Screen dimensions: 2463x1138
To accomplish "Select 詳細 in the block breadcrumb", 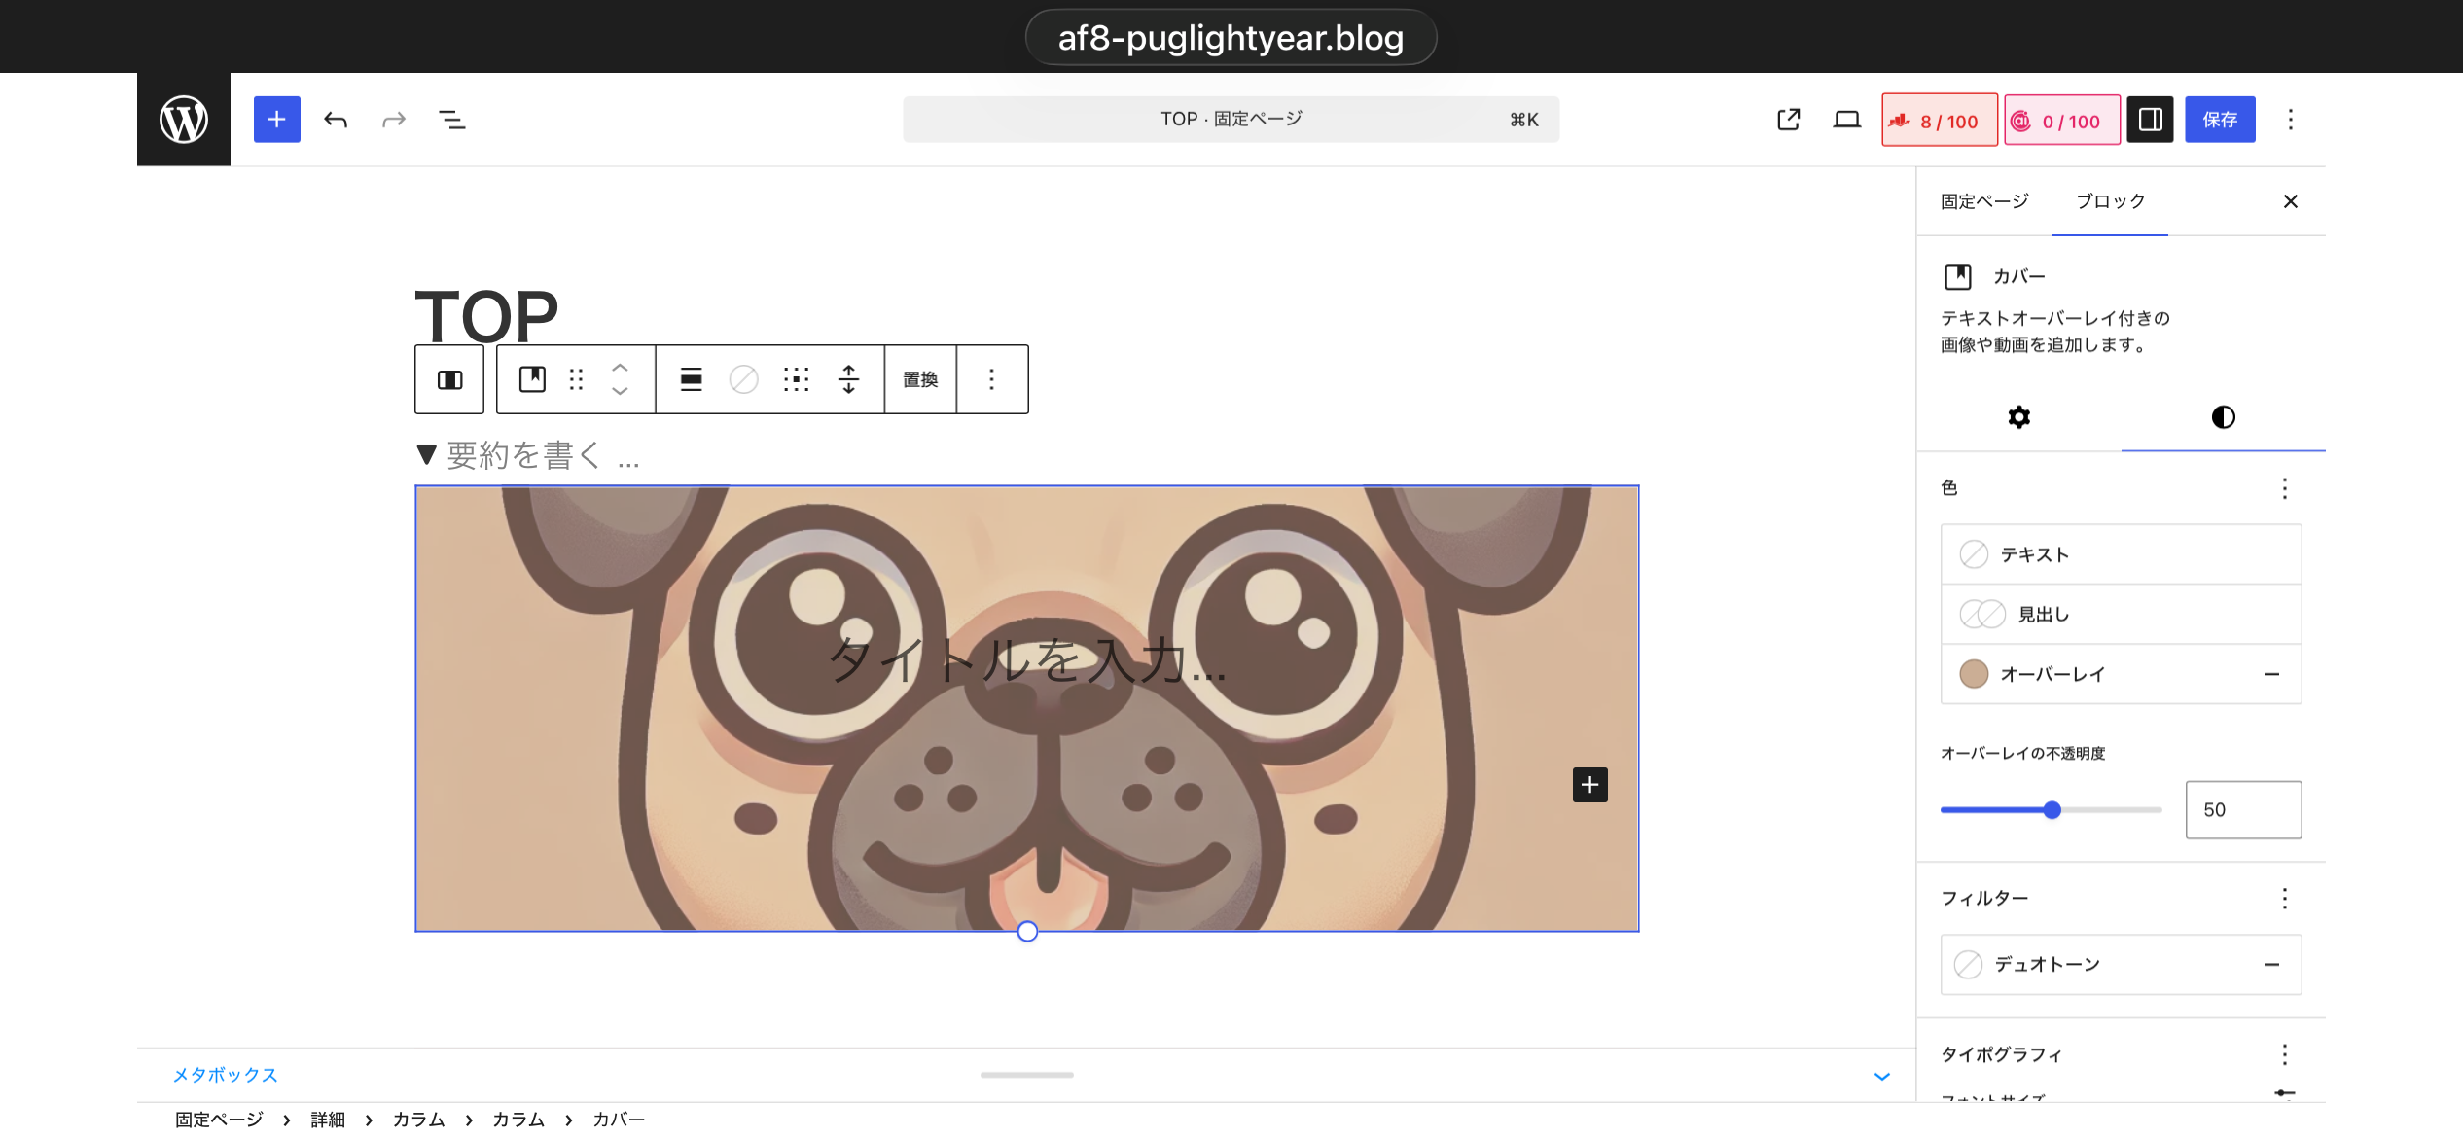I will point(328,1120).
